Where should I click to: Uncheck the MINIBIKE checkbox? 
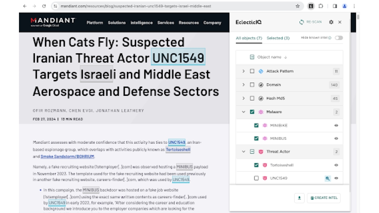256,126
